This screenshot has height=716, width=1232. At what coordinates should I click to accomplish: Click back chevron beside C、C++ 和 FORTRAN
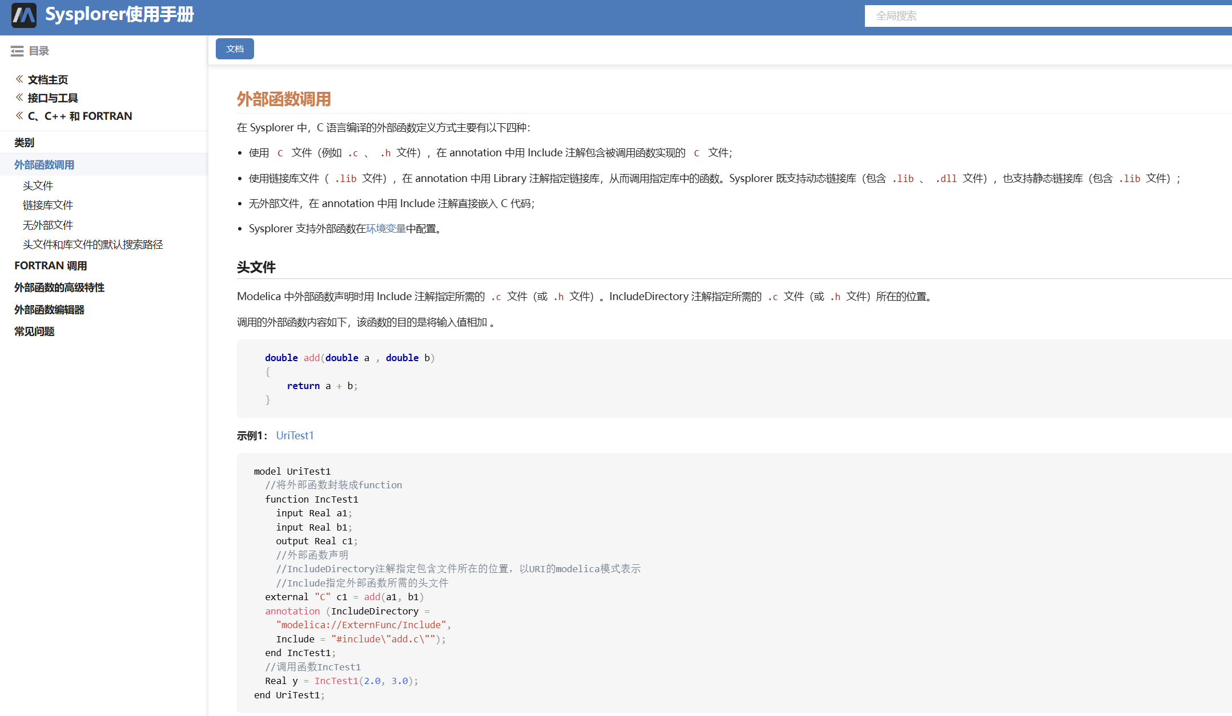click(19, 116)
